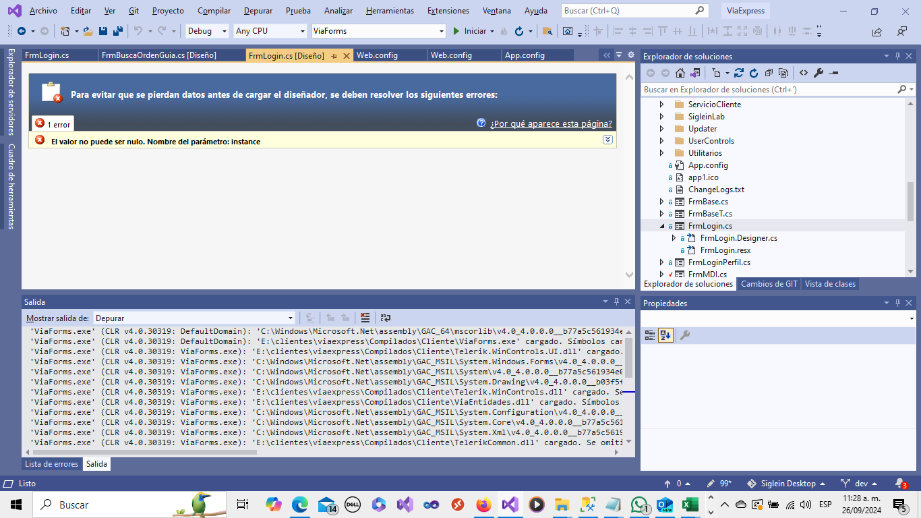Open Firefox from the taskbar

click(x=483, y=505)
